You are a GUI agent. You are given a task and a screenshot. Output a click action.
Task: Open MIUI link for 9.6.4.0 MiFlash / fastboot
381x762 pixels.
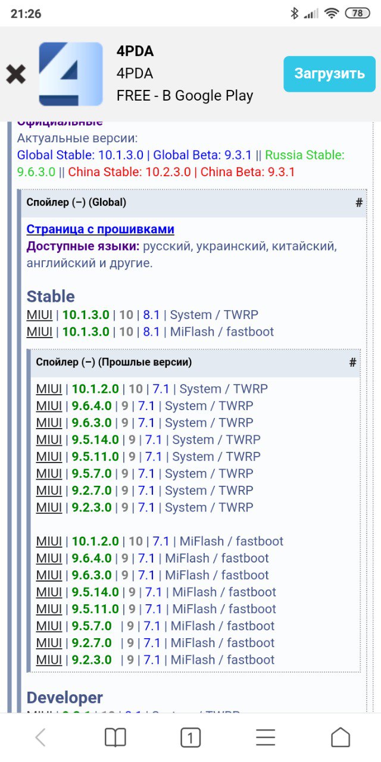(49, 558)
